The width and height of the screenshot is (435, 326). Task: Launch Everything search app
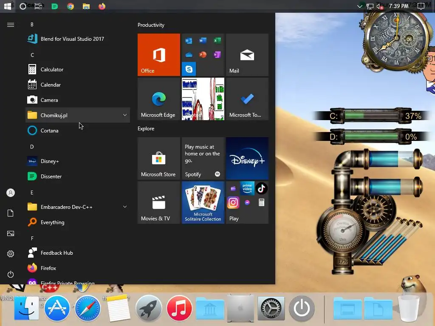click(x=78, y=222)
